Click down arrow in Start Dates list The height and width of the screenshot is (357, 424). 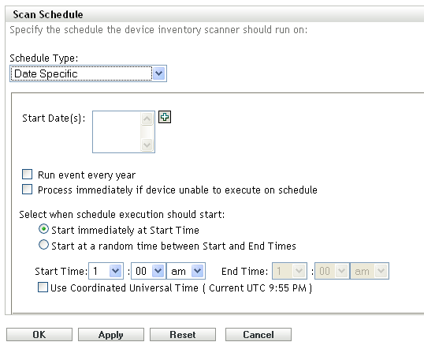coord(147,145)
